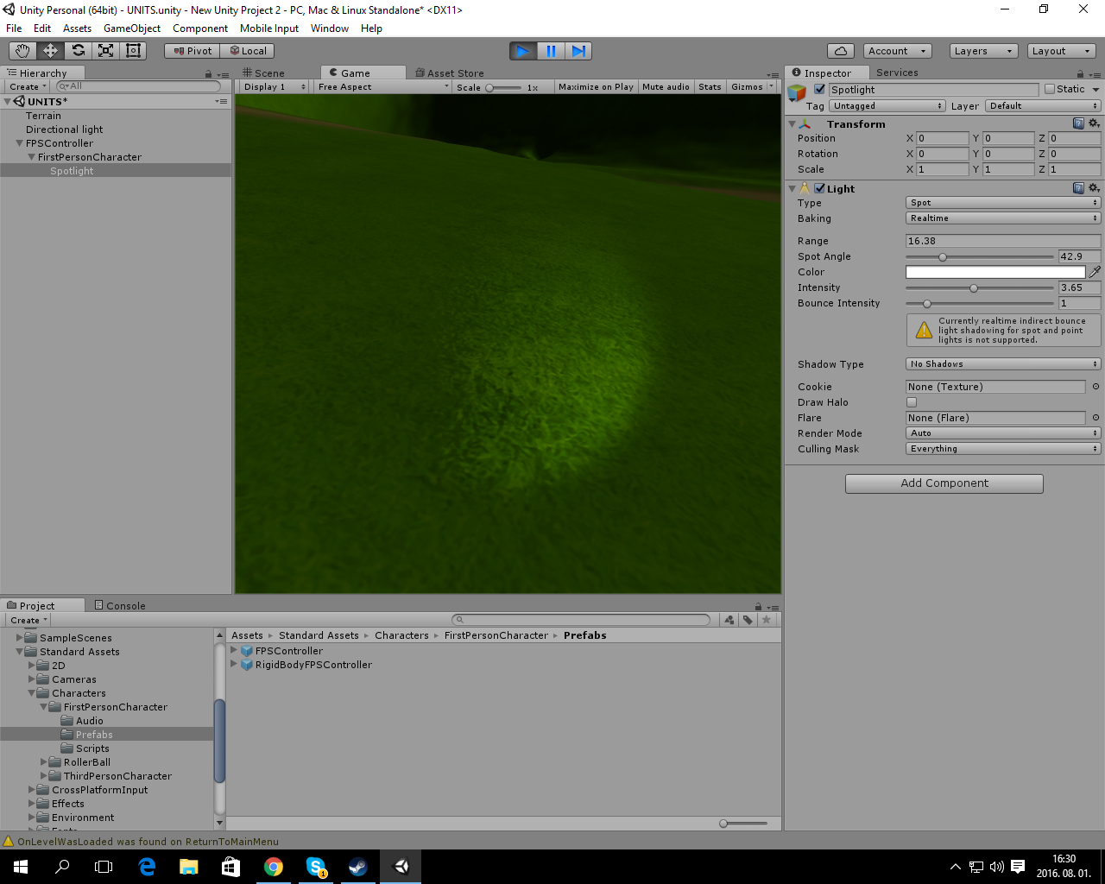Open the GameObject menu
Image resolution: width=1105 pixels, height=884 pixels.
[132, 28]
